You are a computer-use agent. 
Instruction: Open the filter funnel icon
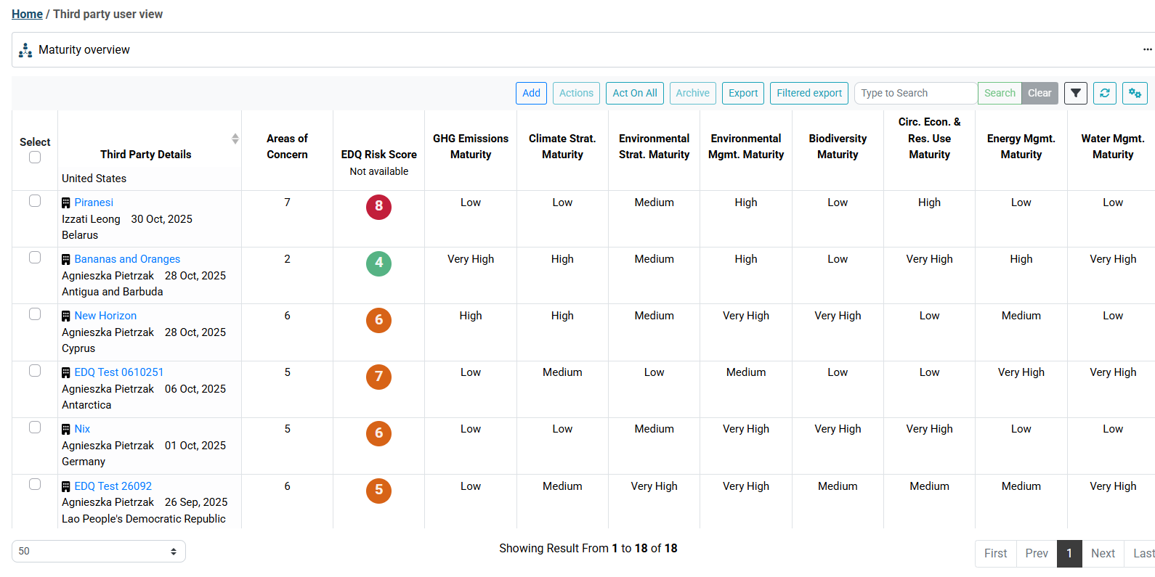click(x=1075, y=93)
